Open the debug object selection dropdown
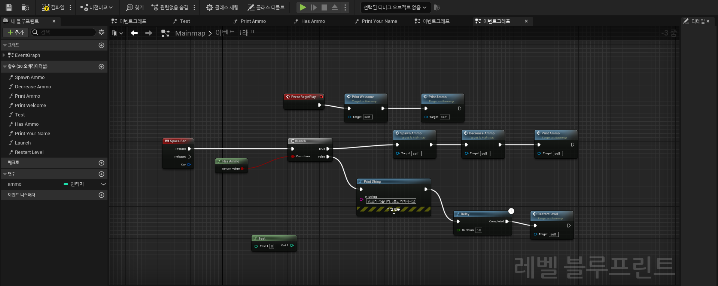This screenshot has width=718, height=286. pos(395,7)
